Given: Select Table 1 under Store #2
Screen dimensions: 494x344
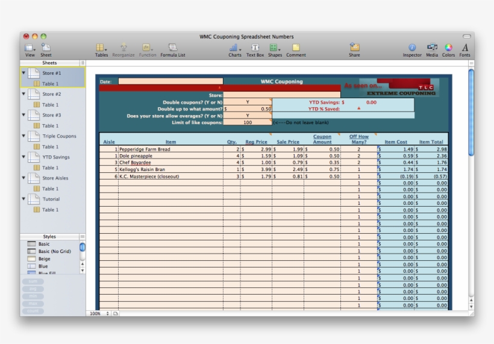Looking at the screenshot, I should [50, 105].
